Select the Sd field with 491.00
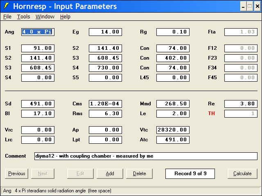Viewport: 262px width, 196px height. coord(38,104)
